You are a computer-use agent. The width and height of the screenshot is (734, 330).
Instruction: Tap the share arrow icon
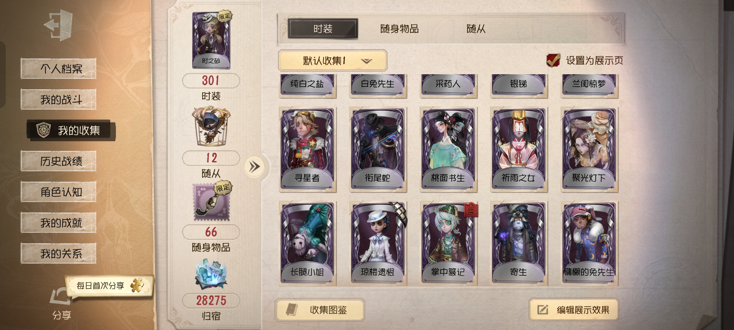(61, 296)
